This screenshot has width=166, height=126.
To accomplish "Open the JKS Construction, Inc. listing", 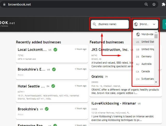I will point(110,49).
